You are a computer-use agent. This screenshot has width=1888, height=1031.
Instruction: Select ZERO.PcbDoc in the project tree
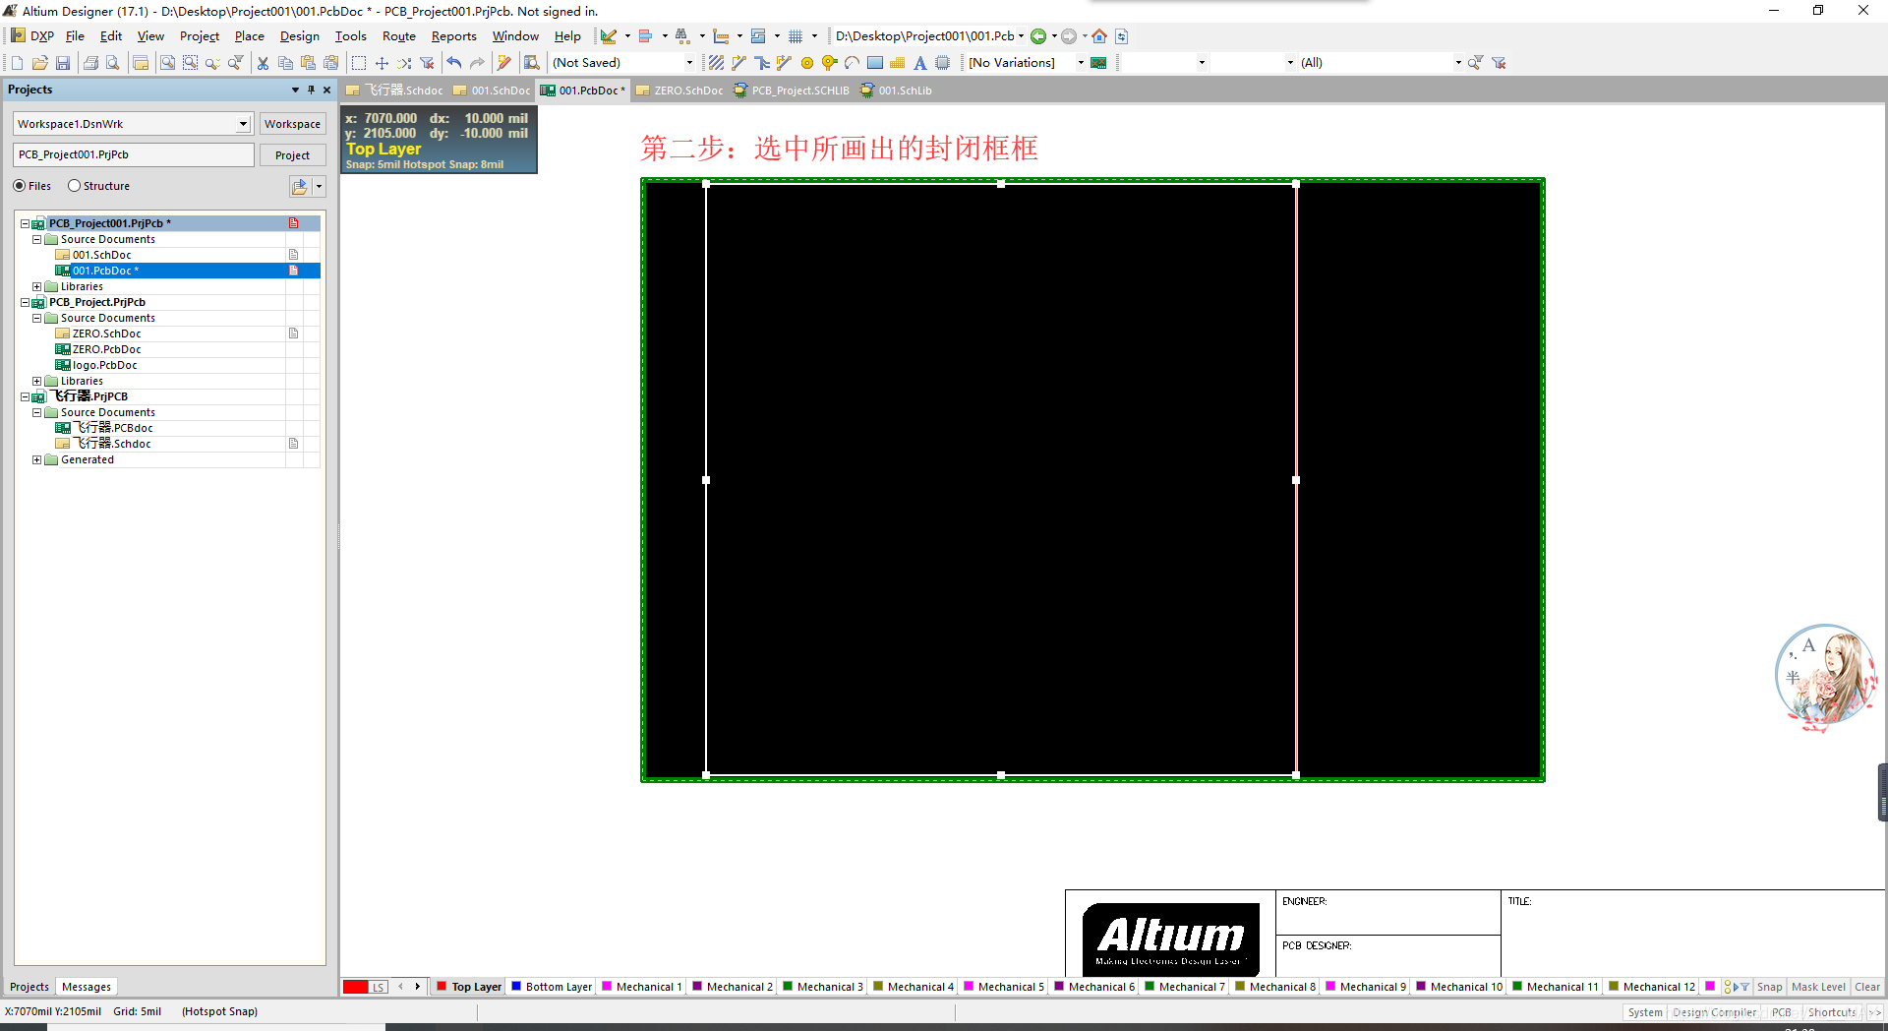(106, 350)
